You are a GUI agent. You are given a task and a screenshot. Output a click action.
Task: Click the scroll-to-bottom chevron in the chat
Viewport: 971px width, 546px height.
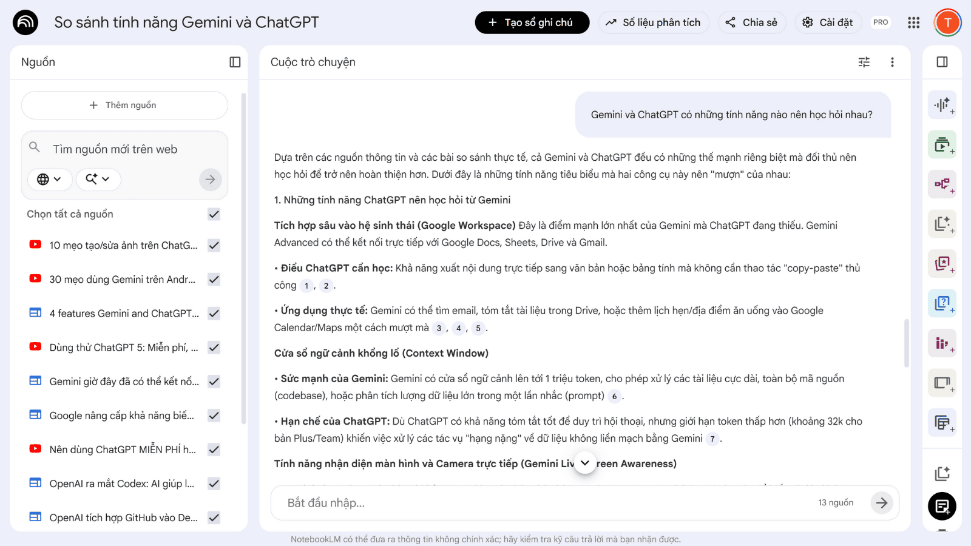(585, 463)
